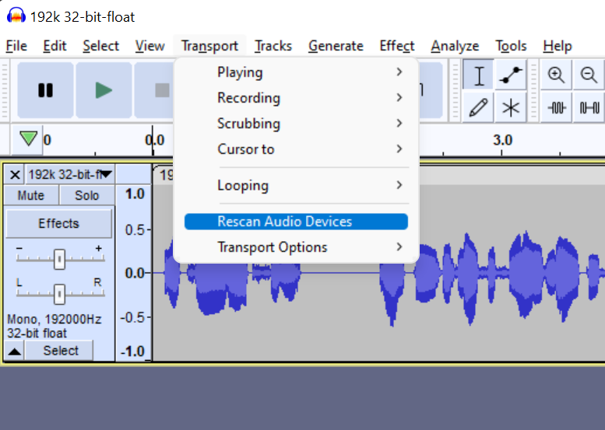Expand the Looping submenu

[x=296, y=185]
